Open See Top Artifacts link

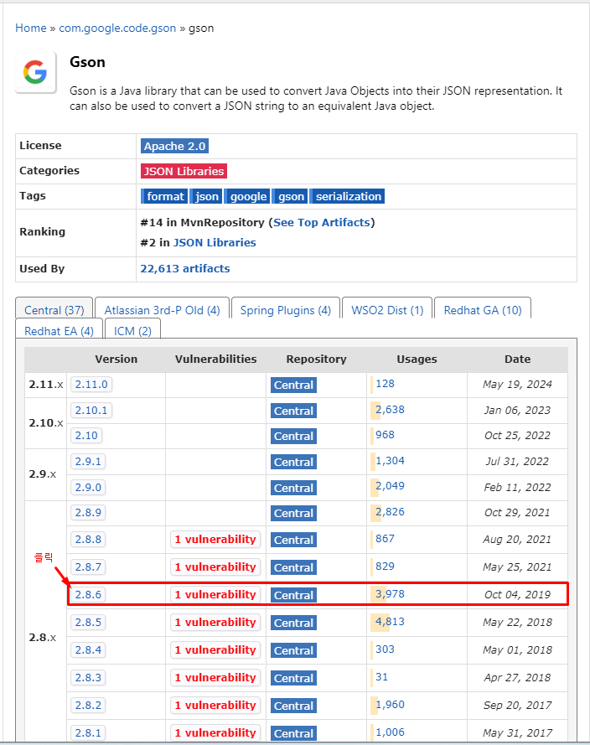(x=322, y=222)
